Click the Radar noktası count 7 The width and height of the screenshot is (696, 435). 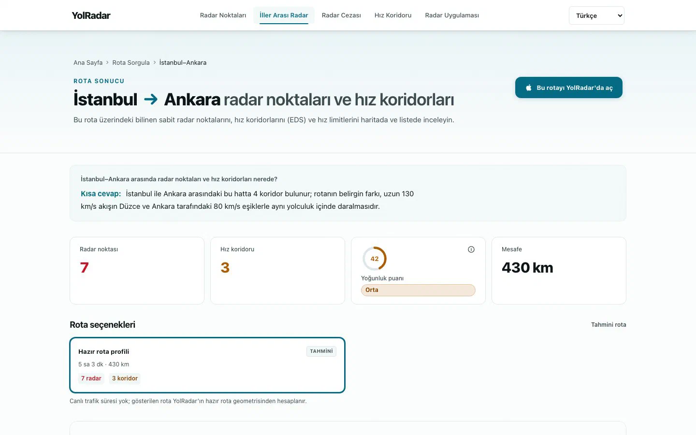[85, 268]
